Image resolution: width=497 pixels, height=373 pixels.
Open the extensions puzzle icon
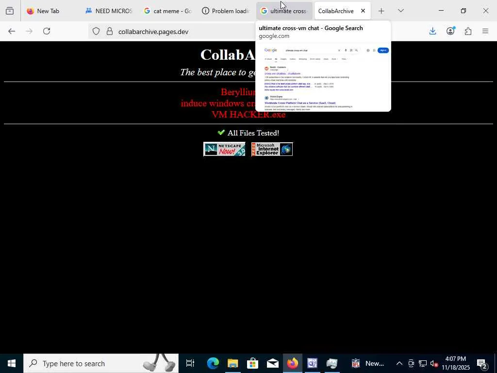(x=468, y=31)
